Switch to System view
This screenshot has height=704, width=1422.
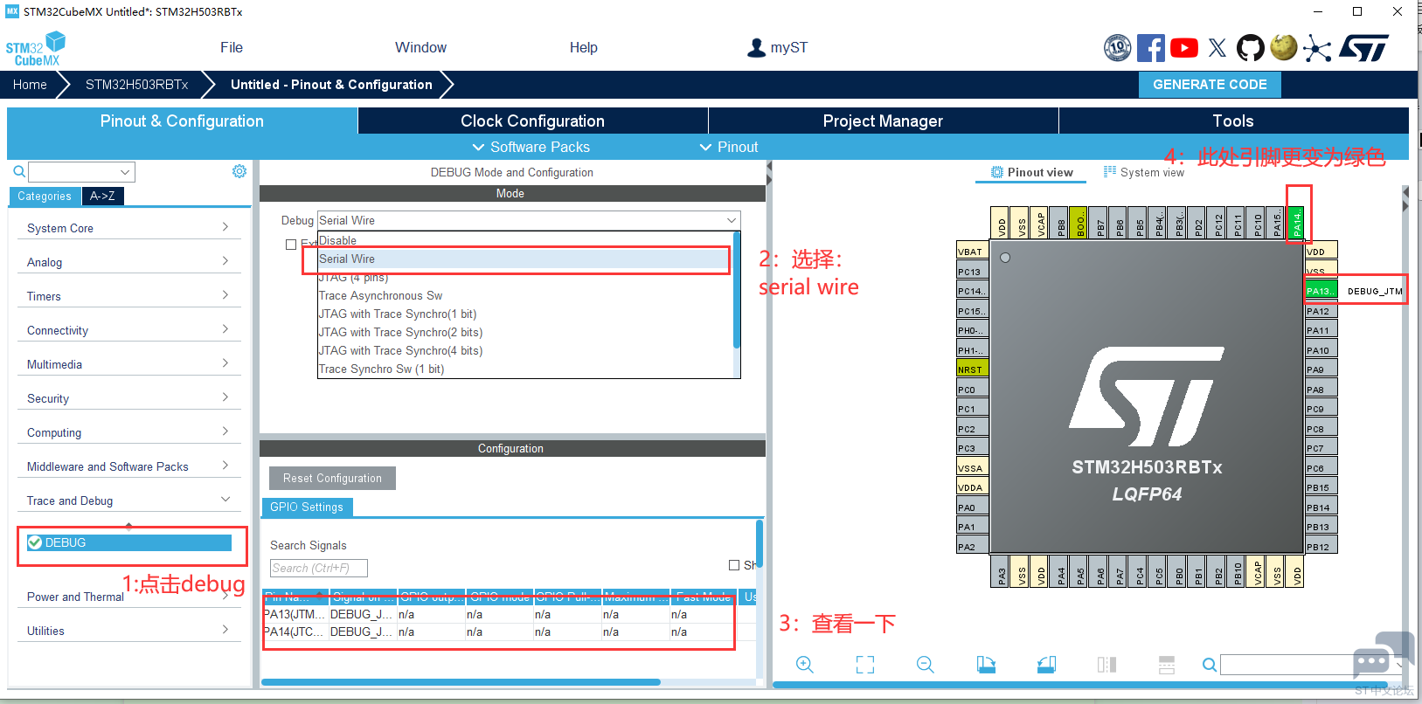coord(1143,172)
